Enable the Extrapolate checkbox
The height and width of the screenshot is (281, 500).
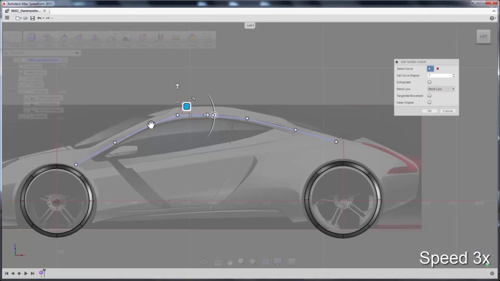pos(429,82)
